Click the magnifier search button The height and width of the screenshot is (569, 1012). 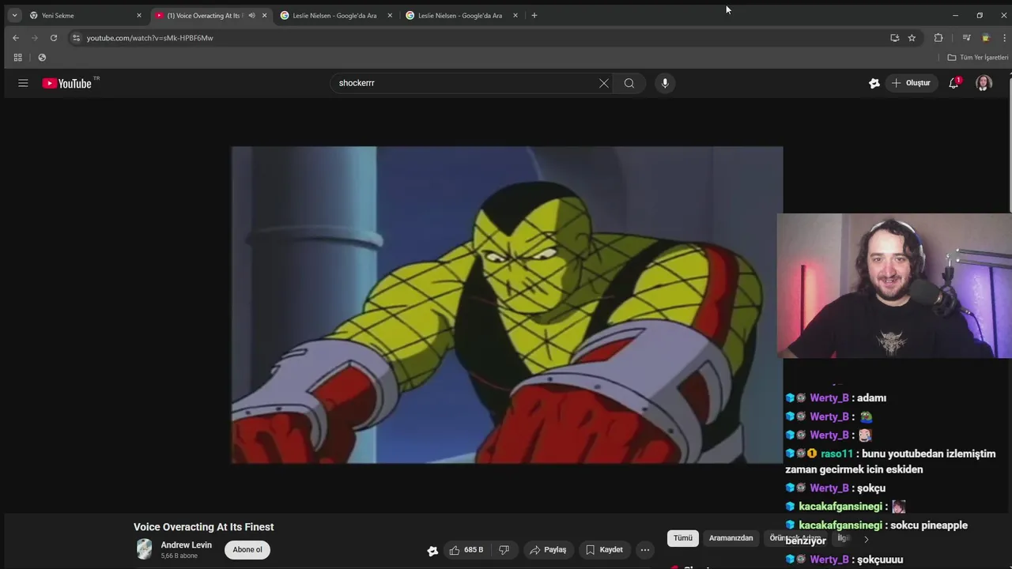pyautogui.click(x=629, y=83)
